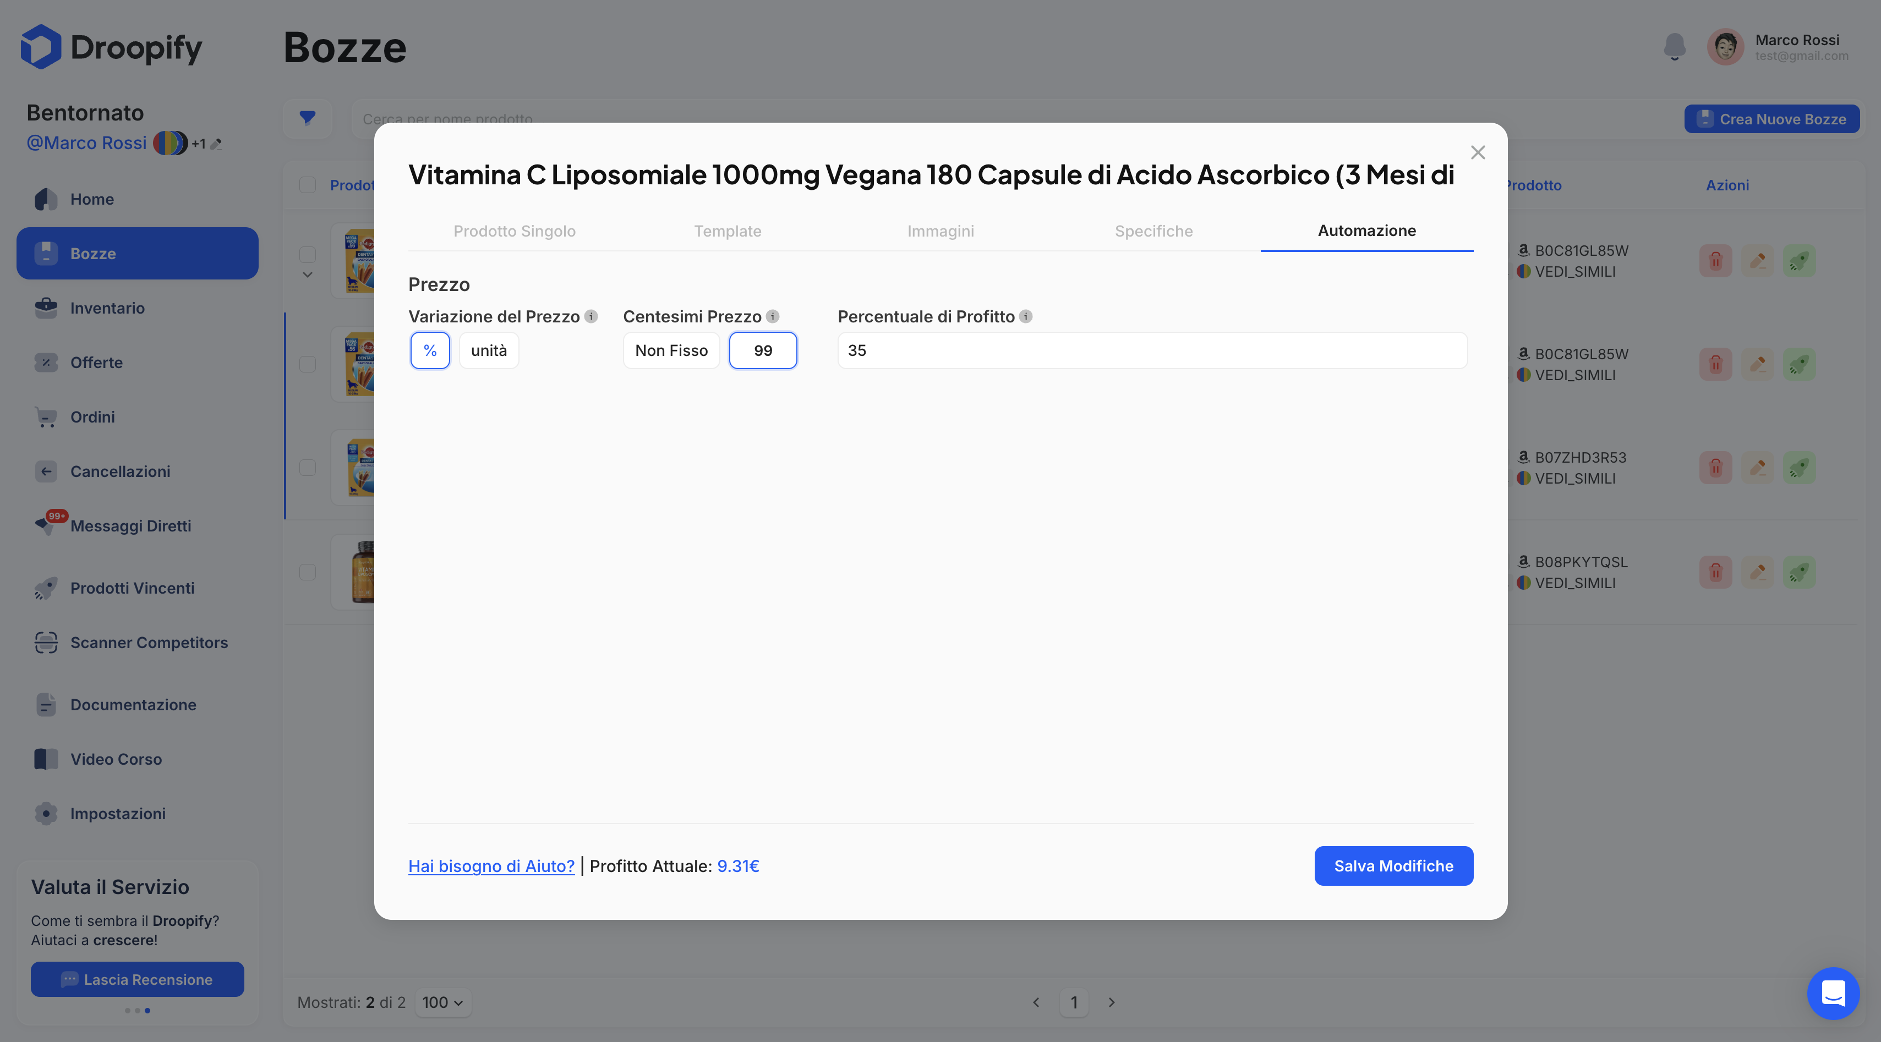1881x1042 pixels.
Task: Select active carousel dot in rating card
Action: (147, 1011)
